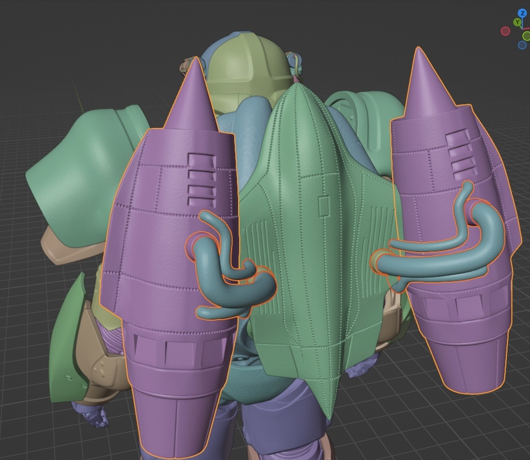Screen dimensions: 530x460
Task: Click the small rectangular panel on the backpack
Action: [323, 206]
